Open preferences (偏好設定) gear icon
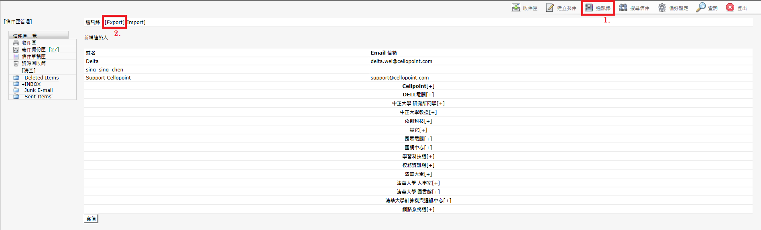This screenshot has width=761, height=230. 662,8
